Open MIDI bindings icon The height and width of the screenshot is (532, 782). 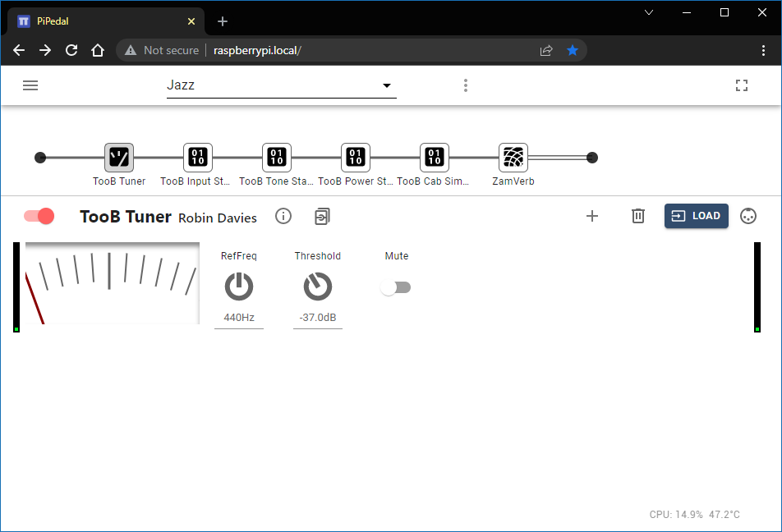(748, 216)
